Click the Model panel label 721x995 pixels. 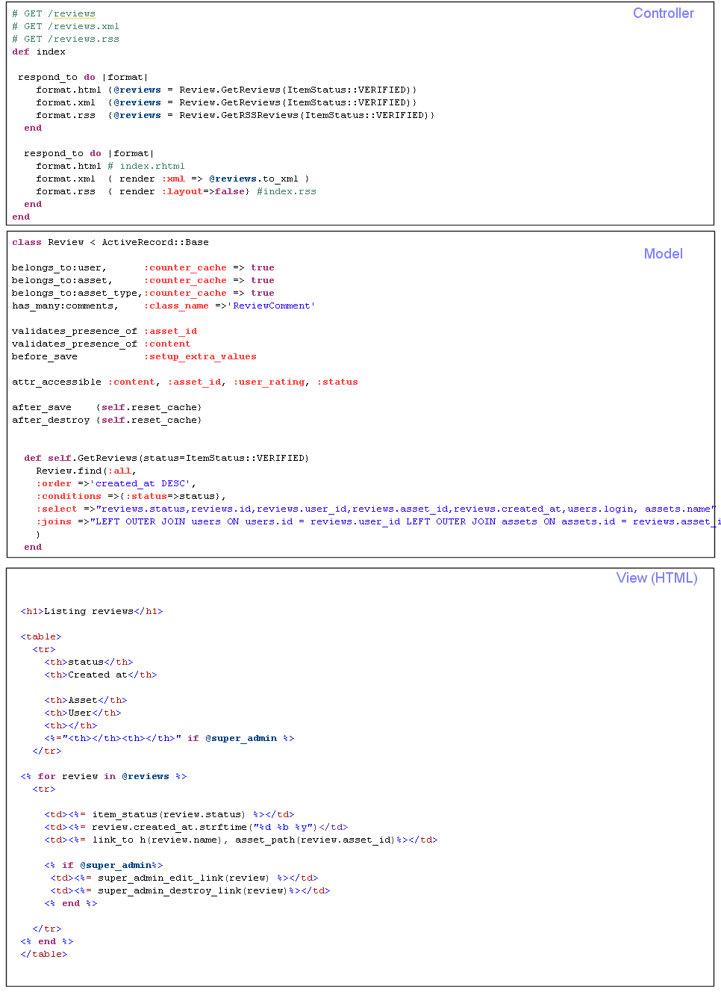tap(663, 254)
